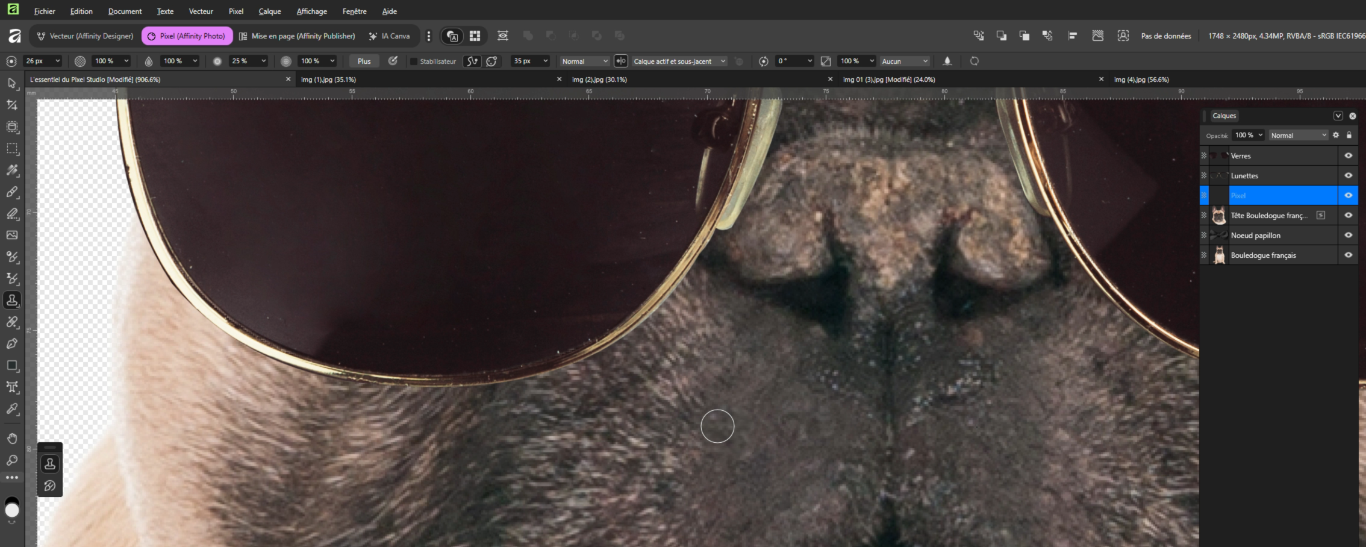Select the Color Picker eyedropper tool
1366x547 pixels.
12,409
